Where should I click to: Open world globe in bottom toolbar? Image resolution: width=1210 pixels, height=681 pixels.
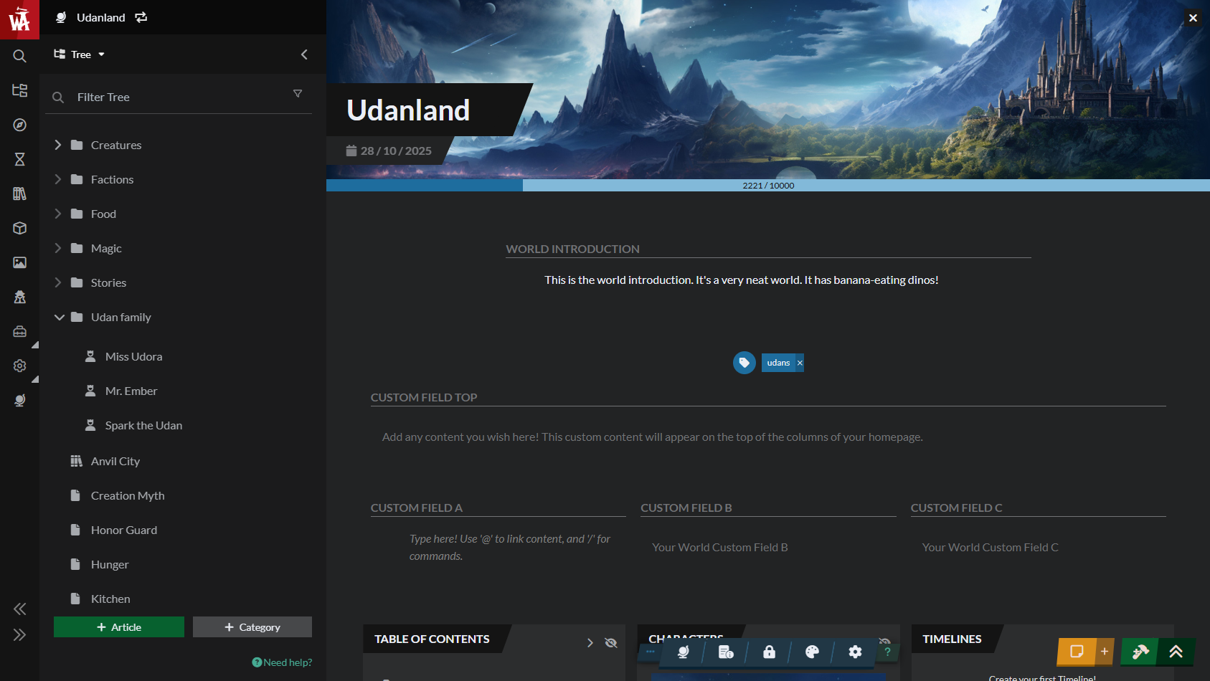(x=684, y=652)
